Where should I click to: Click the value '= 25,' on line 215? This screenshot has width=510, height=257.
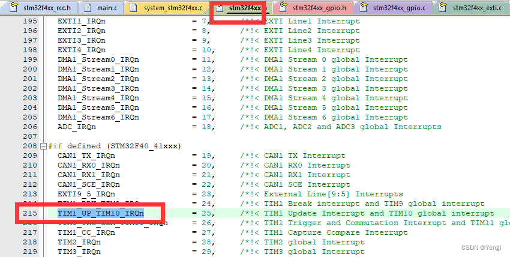click(203, 213)
